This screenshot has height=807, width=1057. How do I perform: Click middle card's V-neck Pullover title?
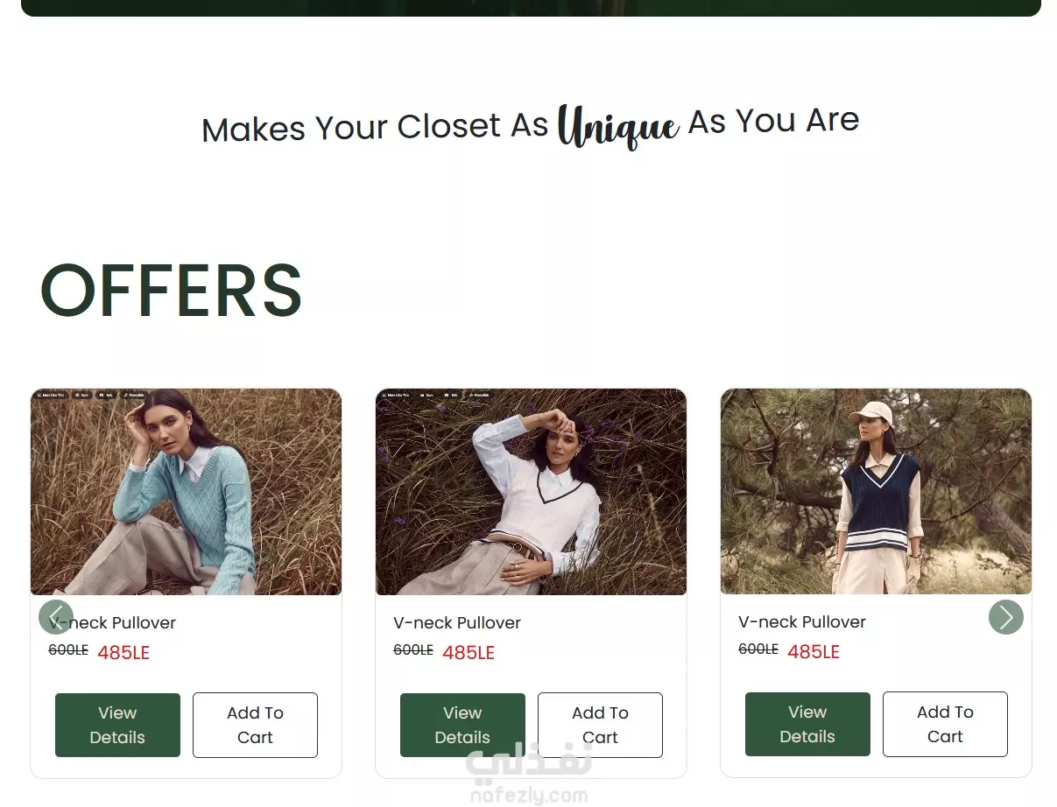point(457,623)
